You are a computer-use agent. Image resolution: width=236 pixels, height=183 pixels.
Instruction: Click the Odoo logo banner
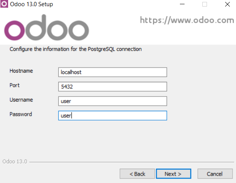point(46,27)
